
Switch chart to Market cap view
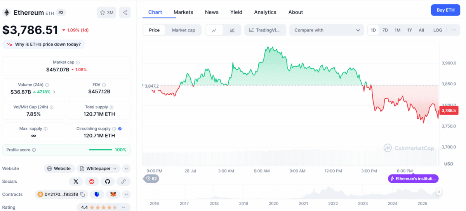point(183,30)
